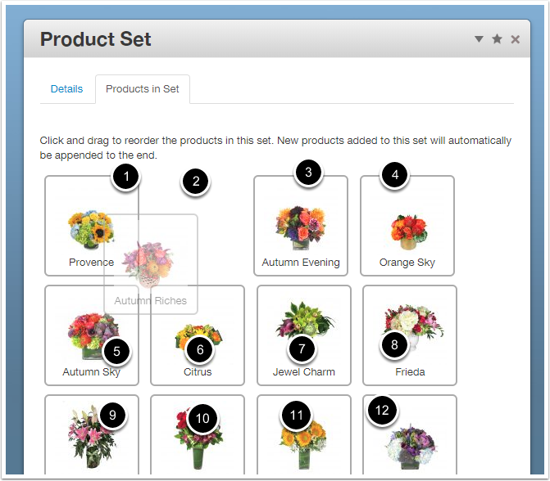Expand the panel dropdown arrow
Screen dimensions: 550x481
pos(479,39)
